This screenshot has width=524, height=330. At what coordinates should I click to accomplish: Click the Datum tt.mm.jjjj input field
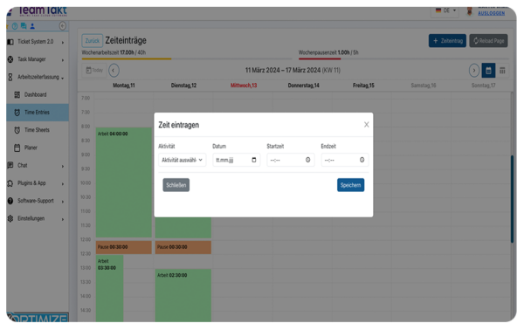(237, 160)
